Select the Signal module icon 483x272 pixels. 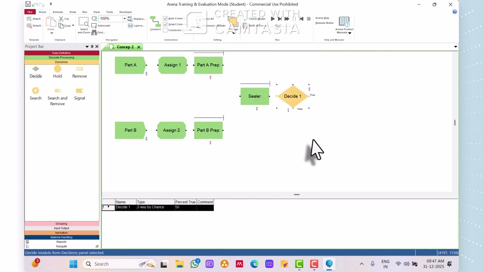click(79, 91)
